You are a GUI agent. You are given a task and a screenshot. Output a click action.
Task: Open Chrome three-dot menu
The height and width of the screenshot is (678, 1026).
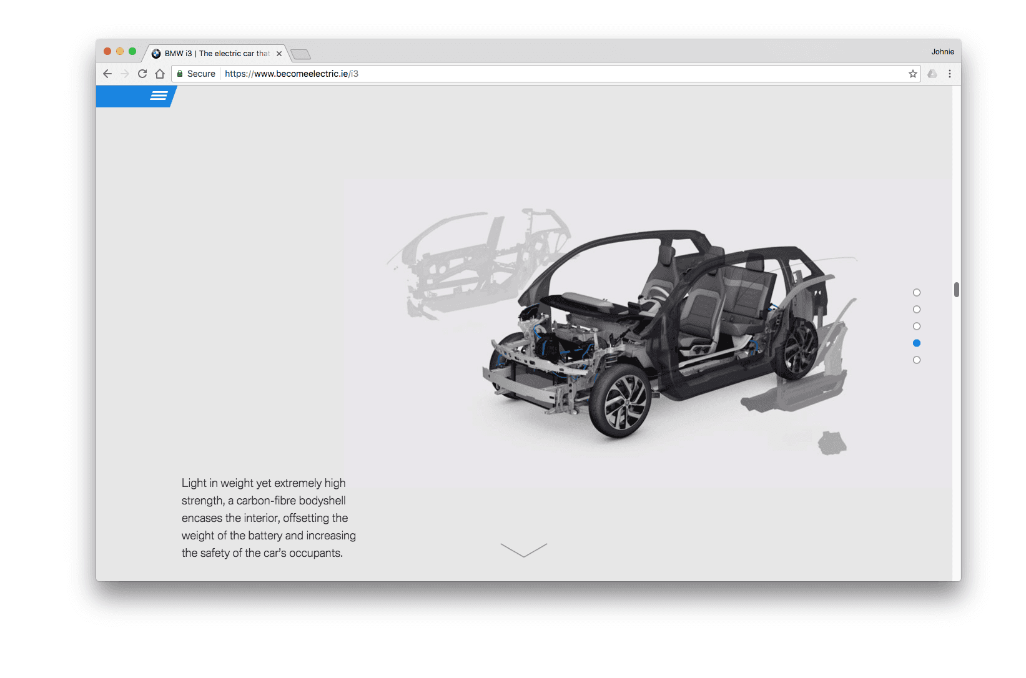pos(950,74)
